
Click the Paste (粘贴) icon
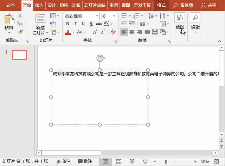click(9, 21)
